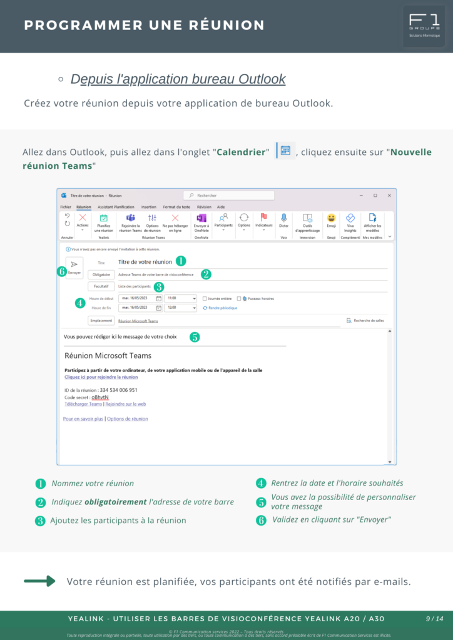The width and height of the screenshot is (453, 640).
Task: Click the Dicter microphone icon
Action: pos(283,217)
